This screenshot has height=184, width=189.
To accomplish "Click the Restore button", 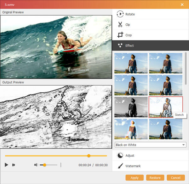I will pyautogui.click(x=155, y=178).
